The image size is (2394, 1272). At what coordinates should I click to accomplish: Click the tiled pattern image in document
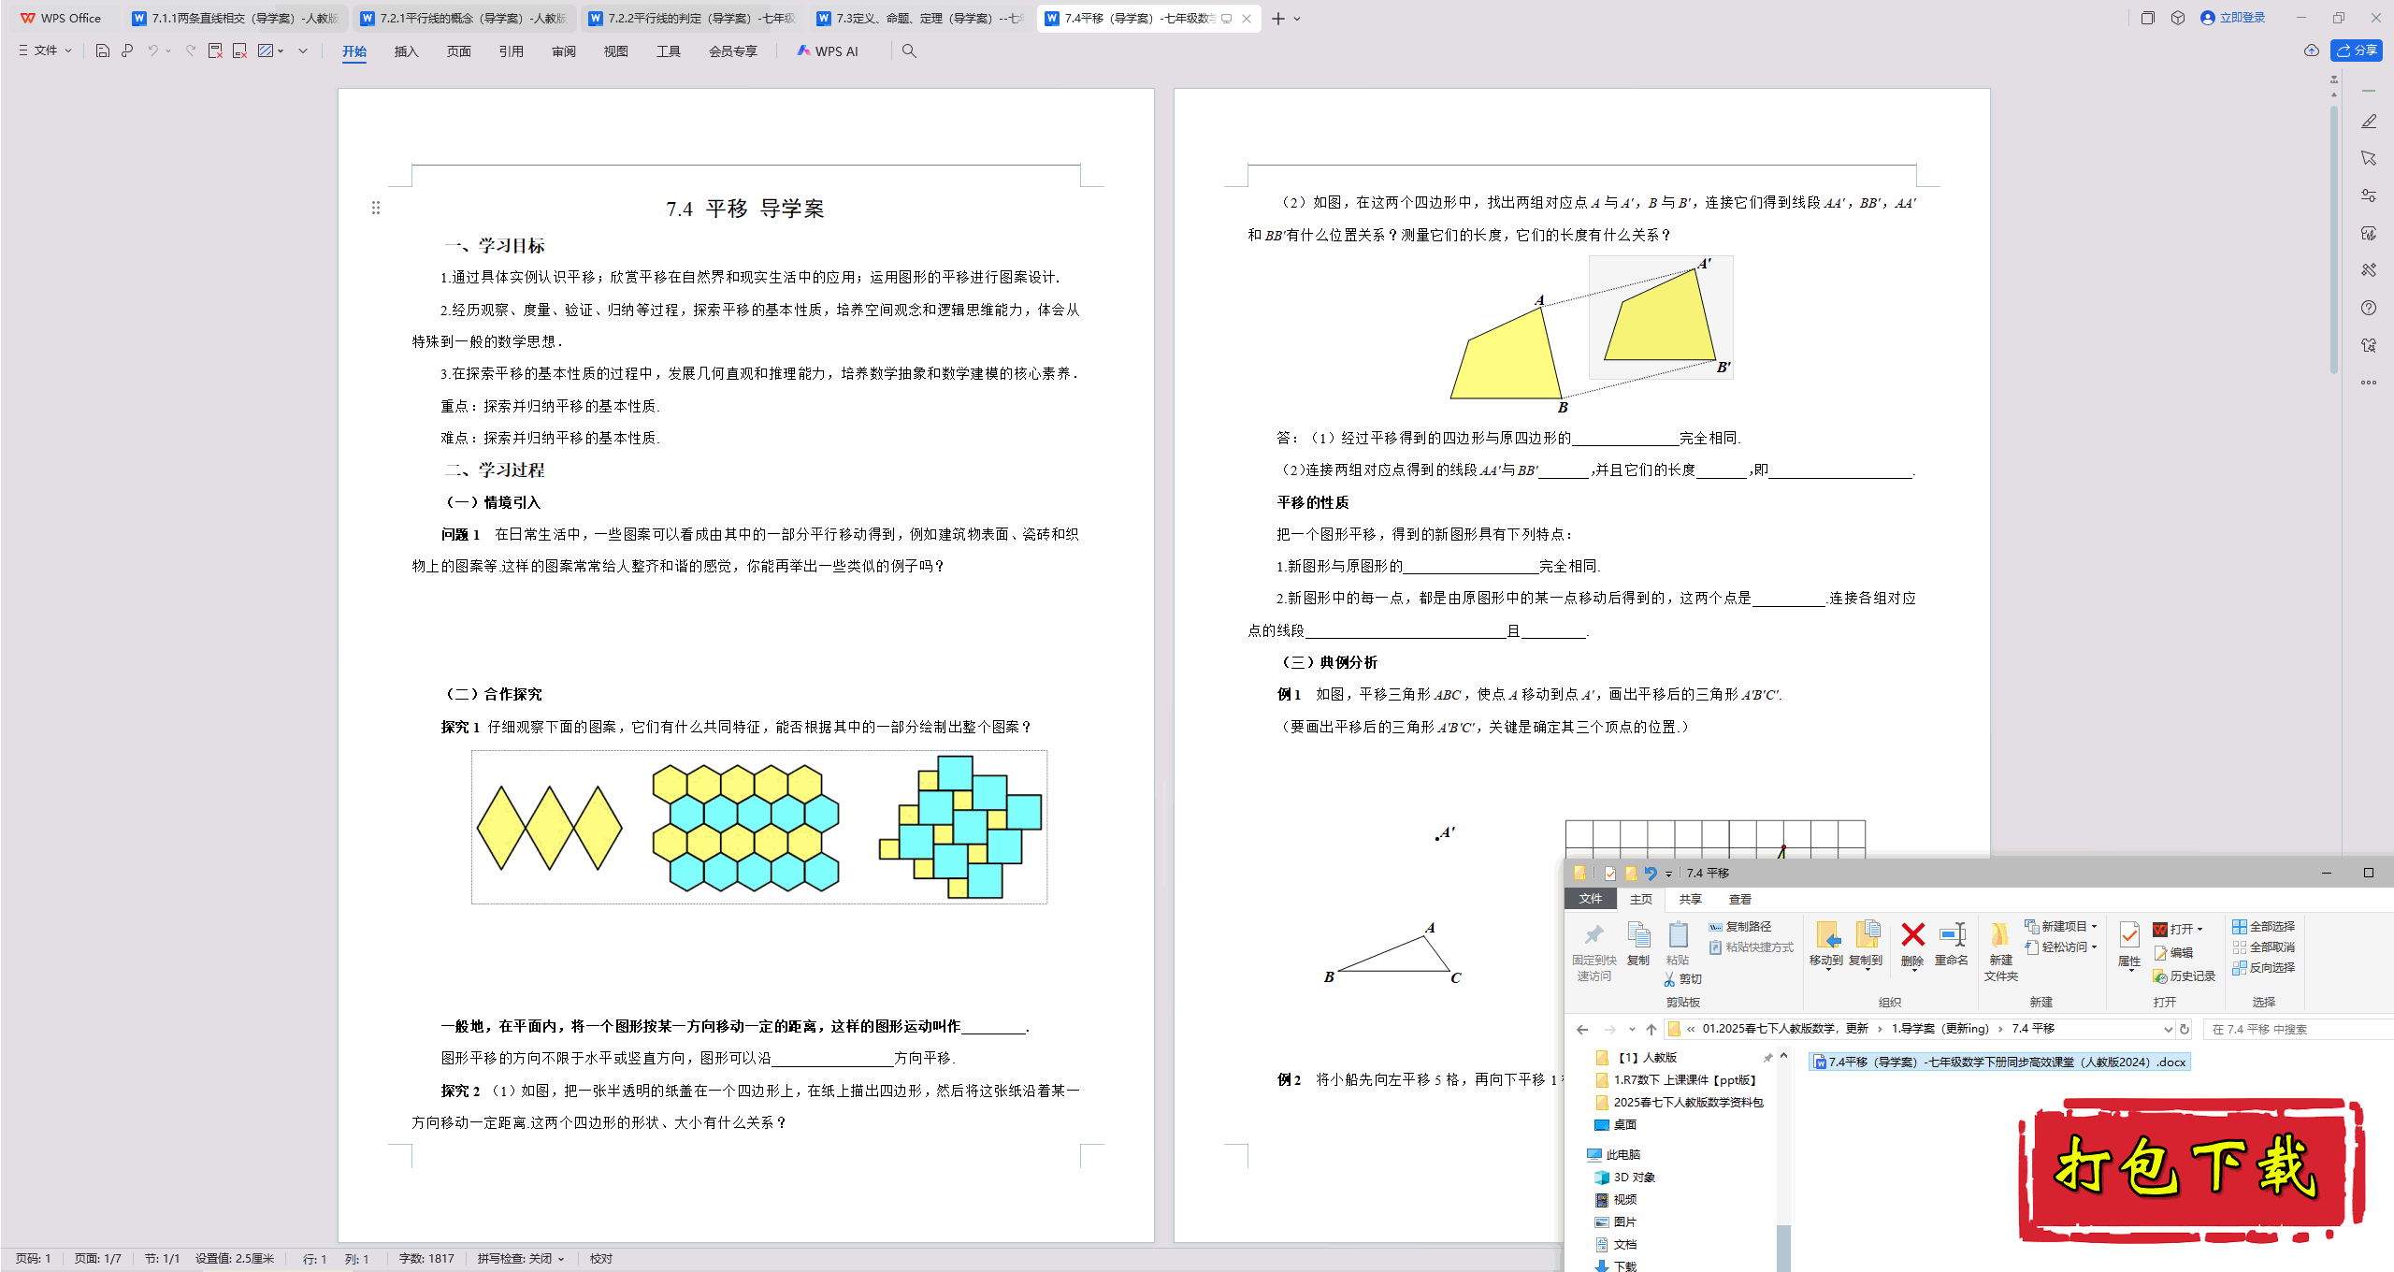(759, 827)
